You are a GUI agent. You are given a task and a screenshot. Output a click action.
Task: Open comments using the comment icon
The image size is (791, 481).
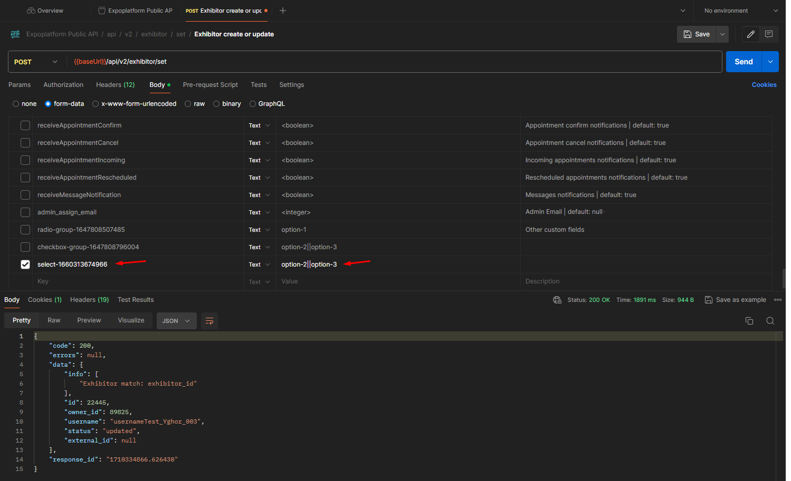[x=768, y=34]
